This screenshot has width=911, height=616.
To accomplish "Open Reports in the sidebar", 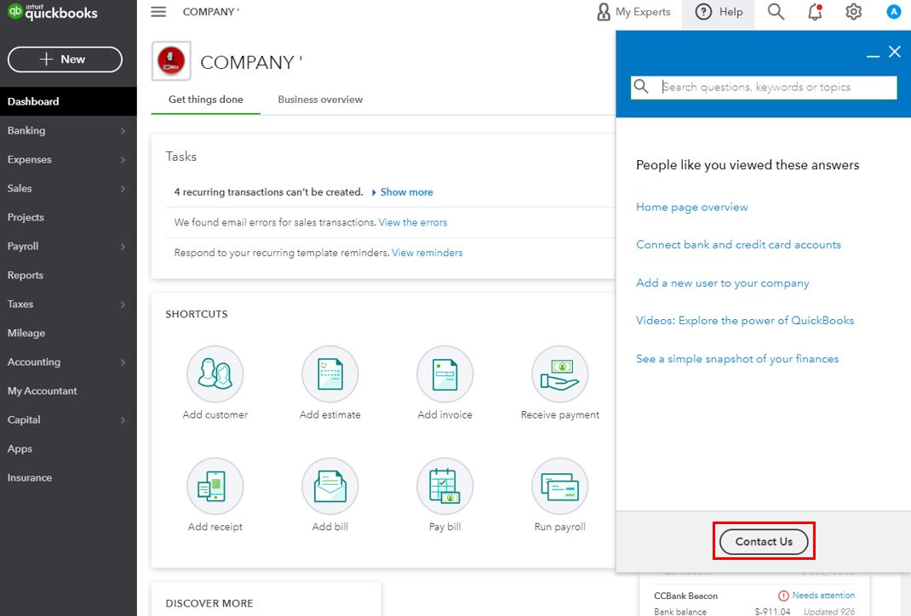I will coord(69,275).
